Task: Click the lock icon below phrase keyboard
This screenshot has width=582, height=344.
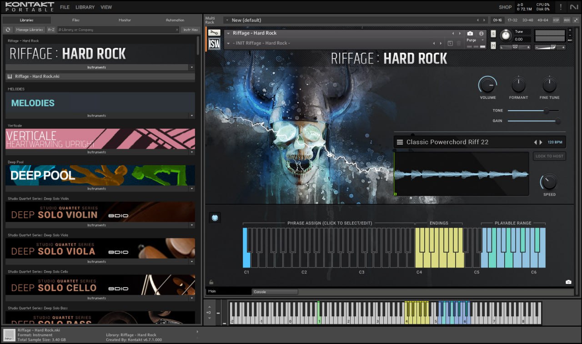Action: click(x=211, y=282)
